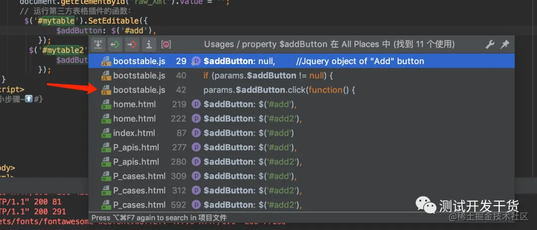Open P_apis.html line 280 usage
This screenshot has width=537, height=230.
(301, 162)
